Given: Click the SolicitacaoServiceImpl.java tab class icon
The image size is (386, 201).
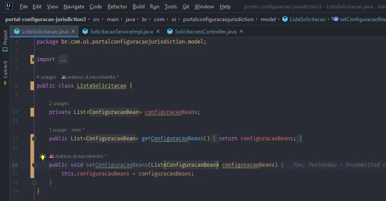Looking at the screenshot, I should (85, 31).
